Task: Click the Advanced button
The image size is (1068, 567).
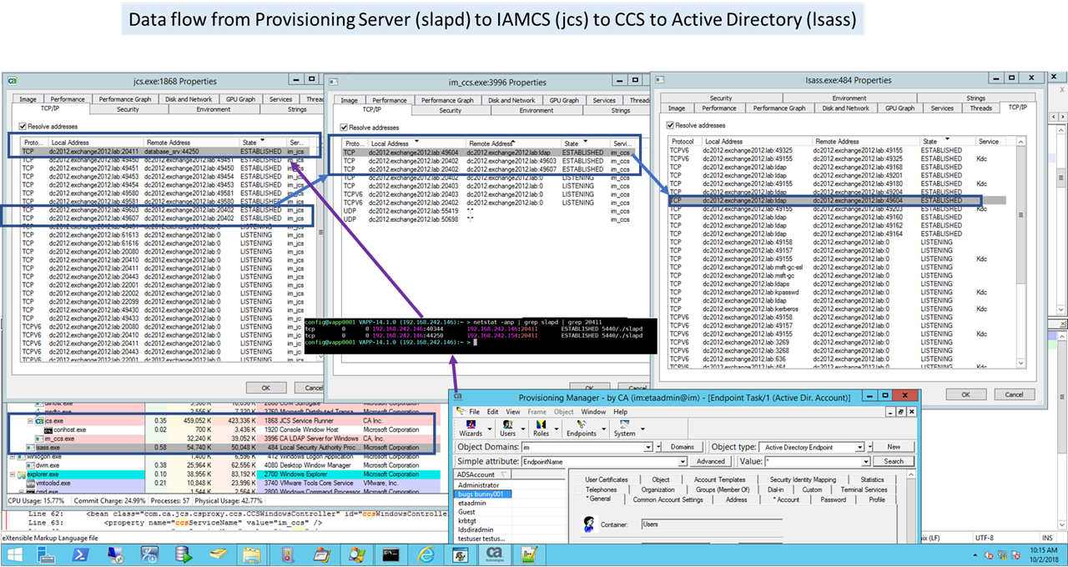Action: pyautogui.click(x=710, y=461)
